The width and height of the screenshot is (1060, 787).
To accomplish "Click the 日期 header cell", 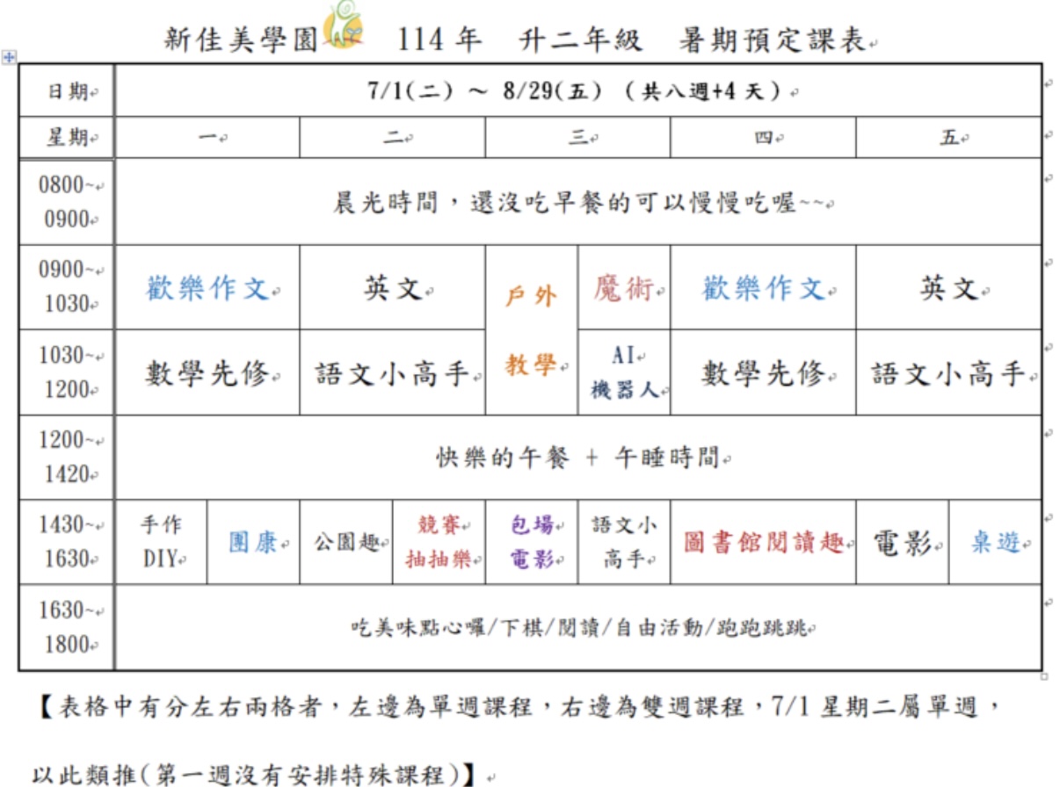I will [x=67, y=91].
